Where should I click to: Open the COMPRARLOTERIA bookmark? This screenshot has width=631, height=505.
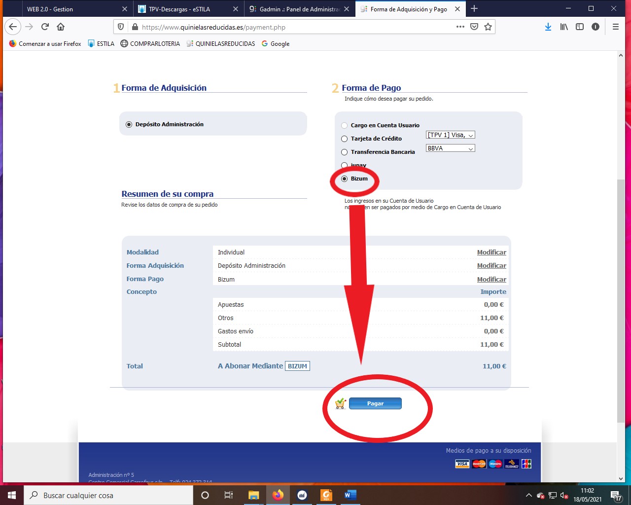tap(150, 43)
